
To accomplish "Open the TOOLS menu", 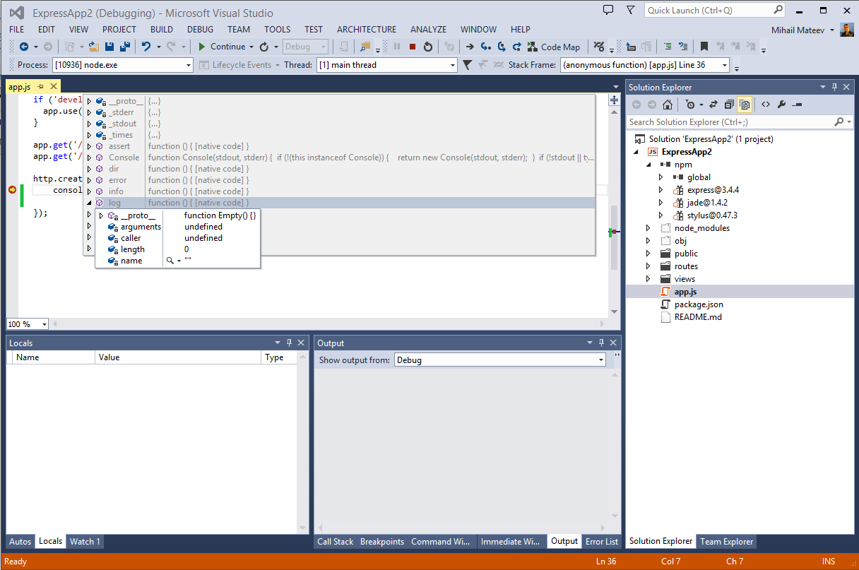I will point(278,30).
